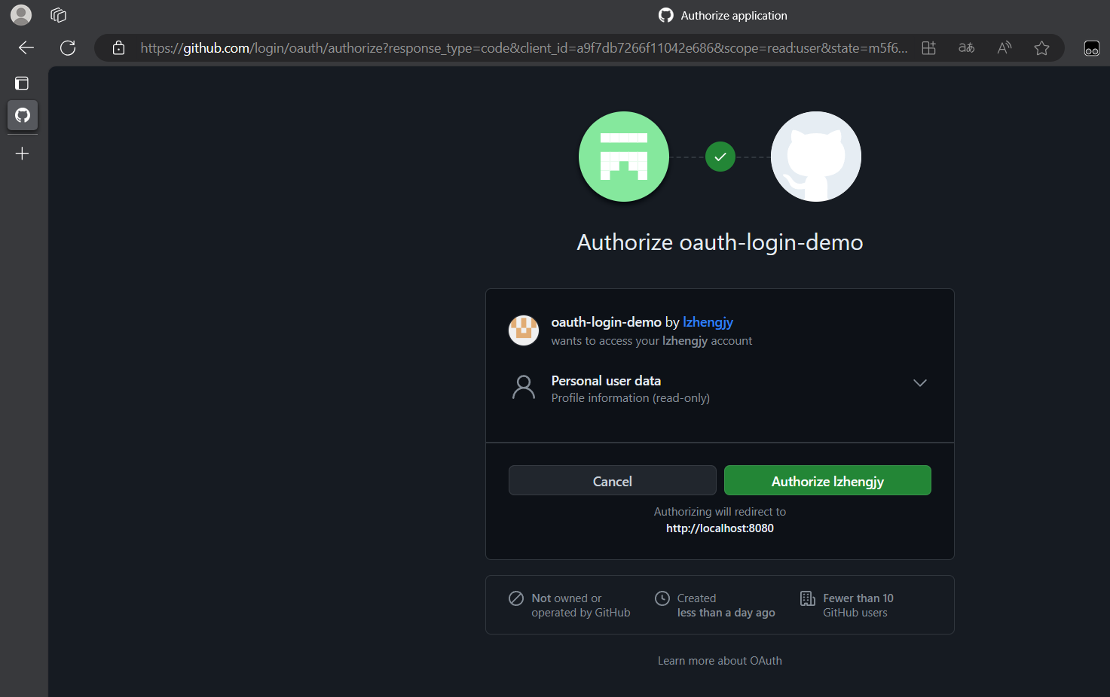The height and width of the screenshot is (697, 1110).
Task: Open the apps grid icon in address bar
Action: click(928, 48)
